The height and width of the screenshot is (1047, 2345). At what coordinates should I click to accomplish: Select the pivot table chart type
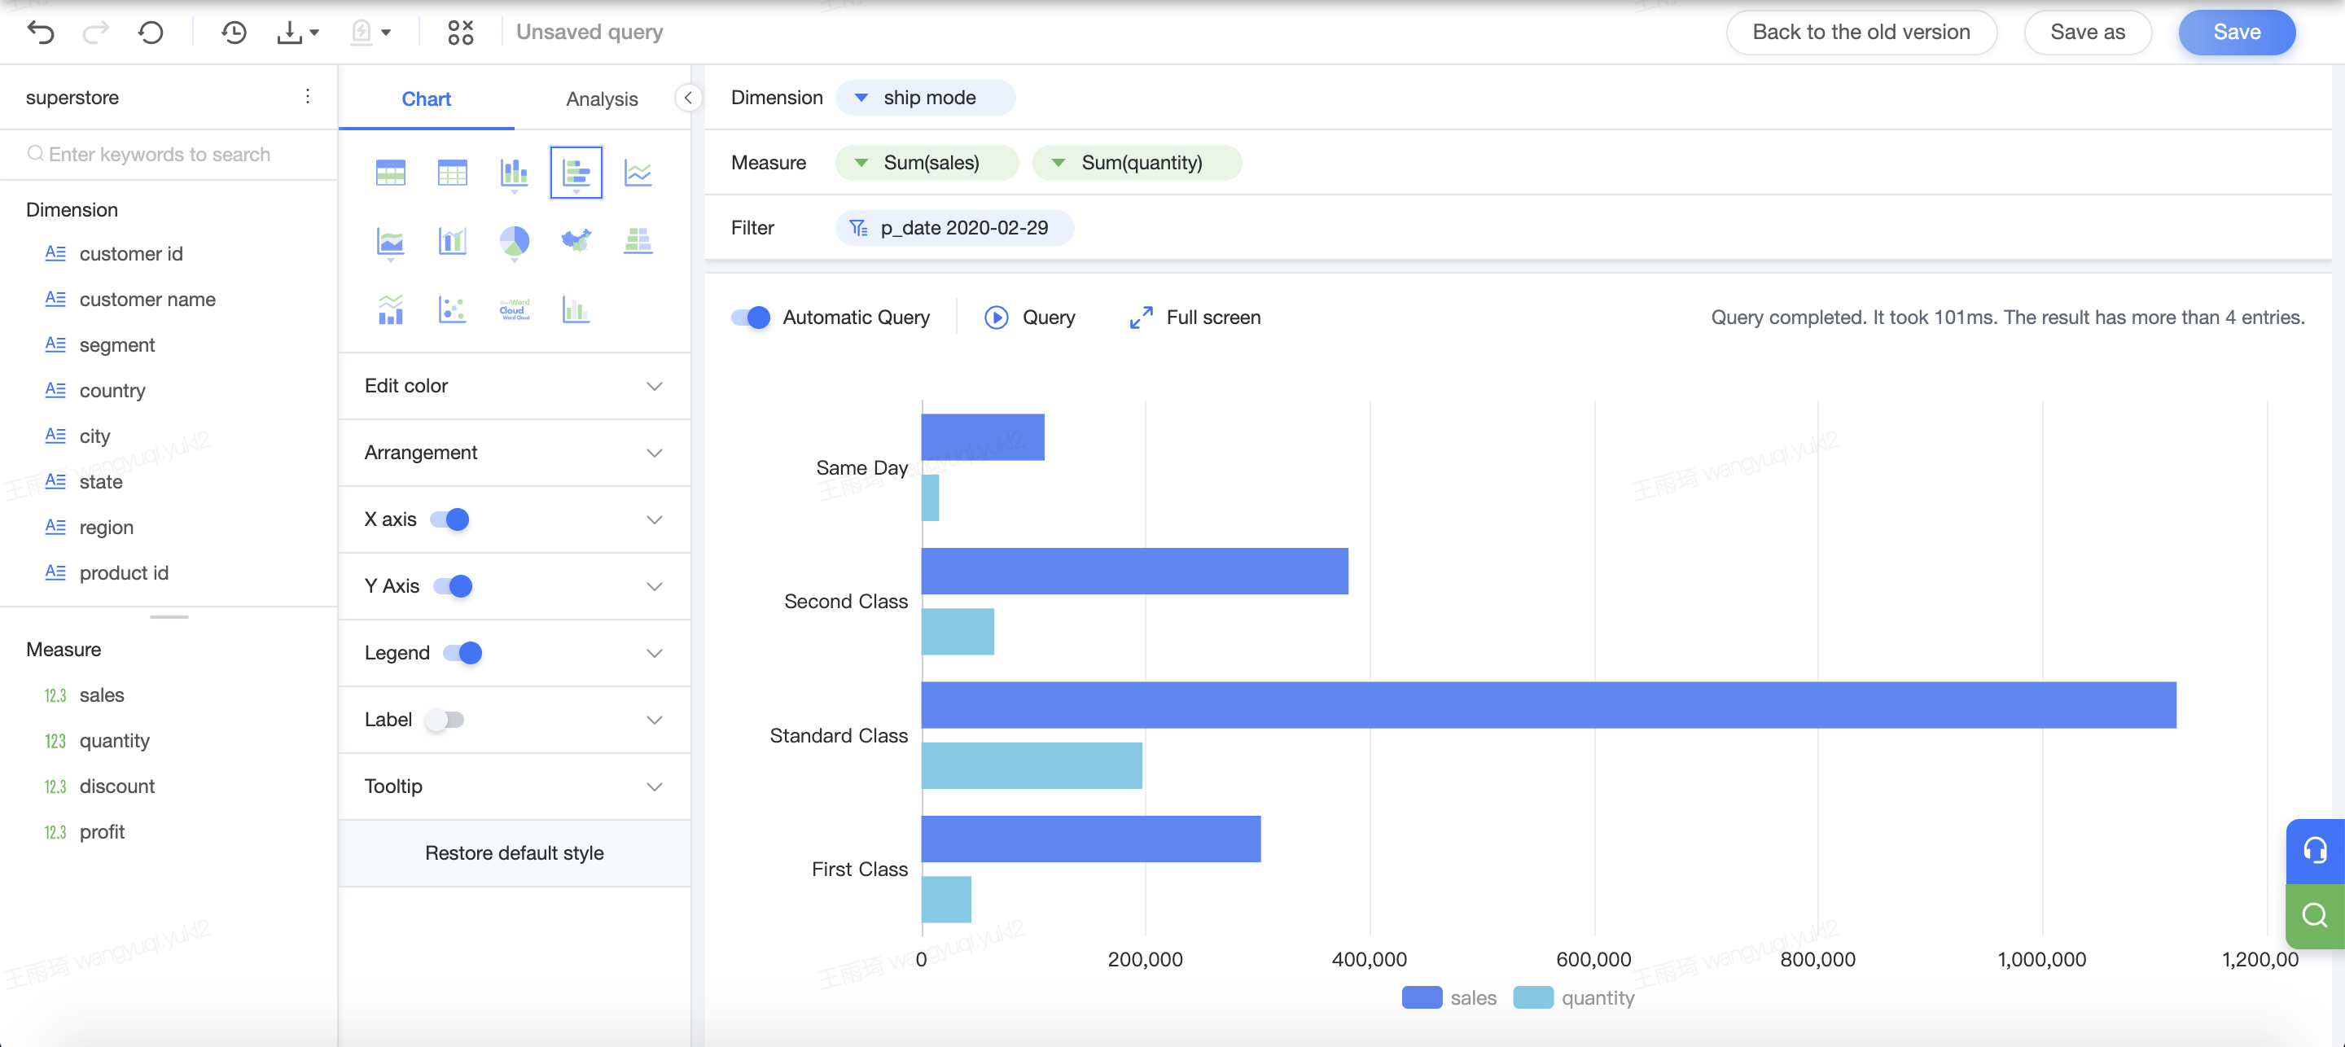pos(391,172)
